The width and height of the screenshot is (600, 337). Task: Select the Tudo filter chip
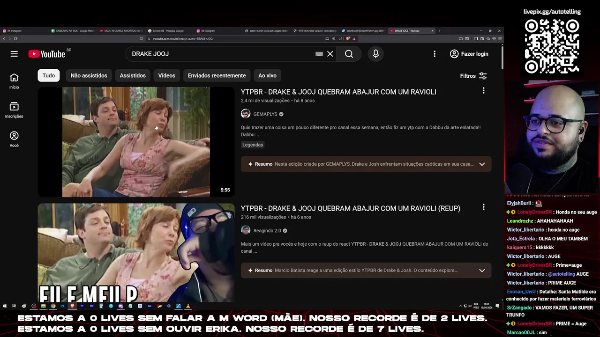point(49,75)
